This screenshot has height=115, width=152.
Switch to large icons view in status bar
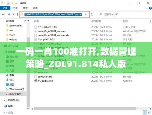tap(149, 113)
